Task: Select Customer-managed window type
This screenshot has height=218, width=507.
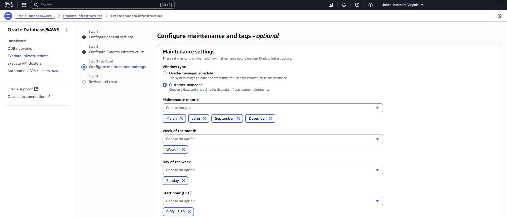Action: click(x=165, y=85)
